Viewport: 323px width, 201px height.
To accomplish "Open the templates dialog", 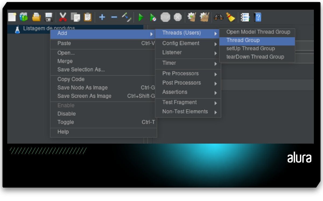I will point(24,17).
